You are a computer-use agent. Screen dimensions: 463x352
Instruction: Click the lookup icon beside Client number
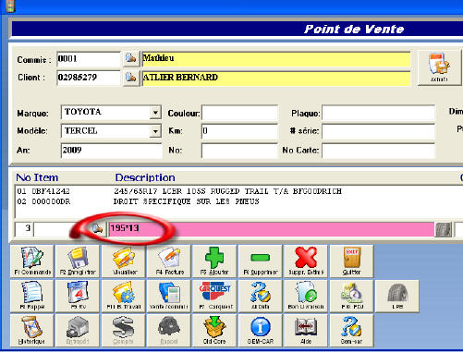coord(131,78)
